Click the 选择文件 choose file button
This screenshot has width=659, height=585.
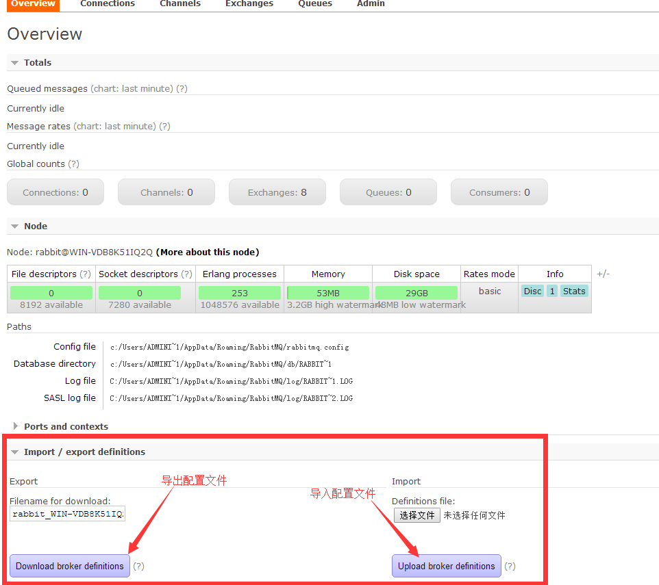pos(417,515)
